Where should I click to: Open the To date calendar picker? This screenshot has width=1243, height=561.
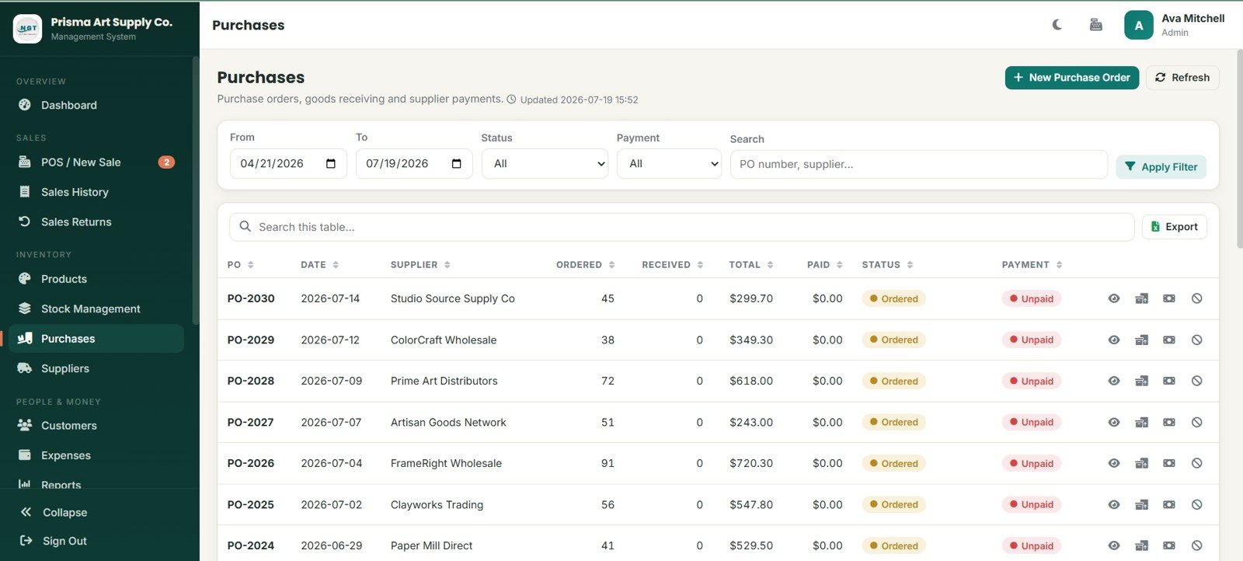coord(457,164)
